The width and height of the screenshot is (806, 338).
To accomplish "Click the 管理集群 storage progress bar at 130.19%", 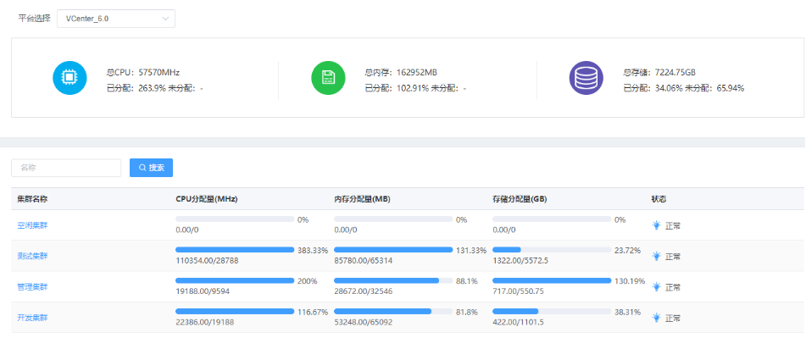I will coord(552,280).
